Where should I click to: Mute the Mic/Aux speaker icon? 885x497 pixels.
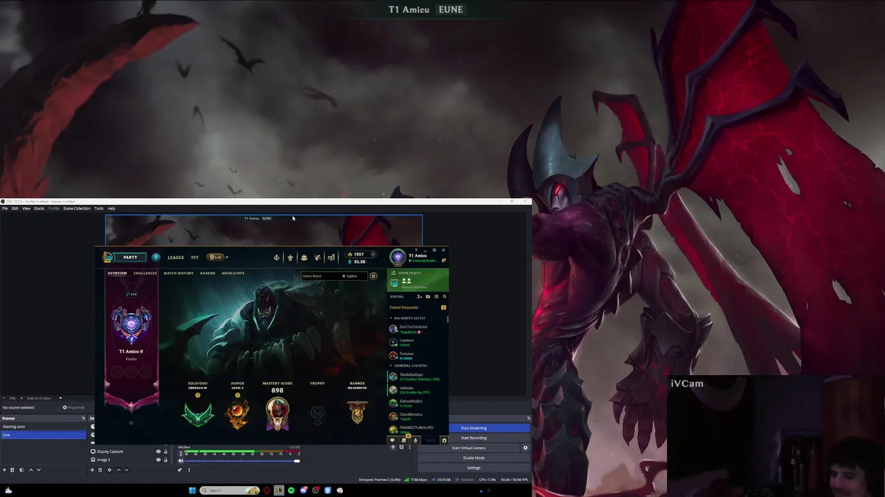(x=180, y=461)
